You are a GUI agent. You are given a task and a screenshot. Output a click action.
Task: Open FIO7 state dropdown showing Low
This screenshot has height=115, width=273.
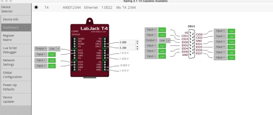(x=54, y=49)
